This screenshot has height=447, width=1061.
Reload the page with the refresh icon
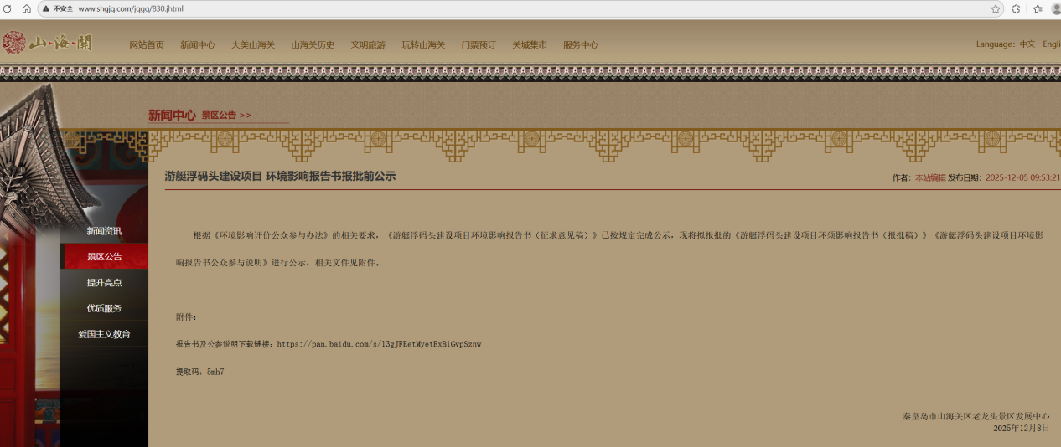point(8,8)
